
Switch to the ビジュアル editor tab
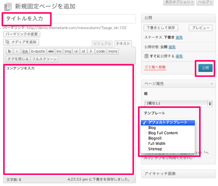coord(102,44)
